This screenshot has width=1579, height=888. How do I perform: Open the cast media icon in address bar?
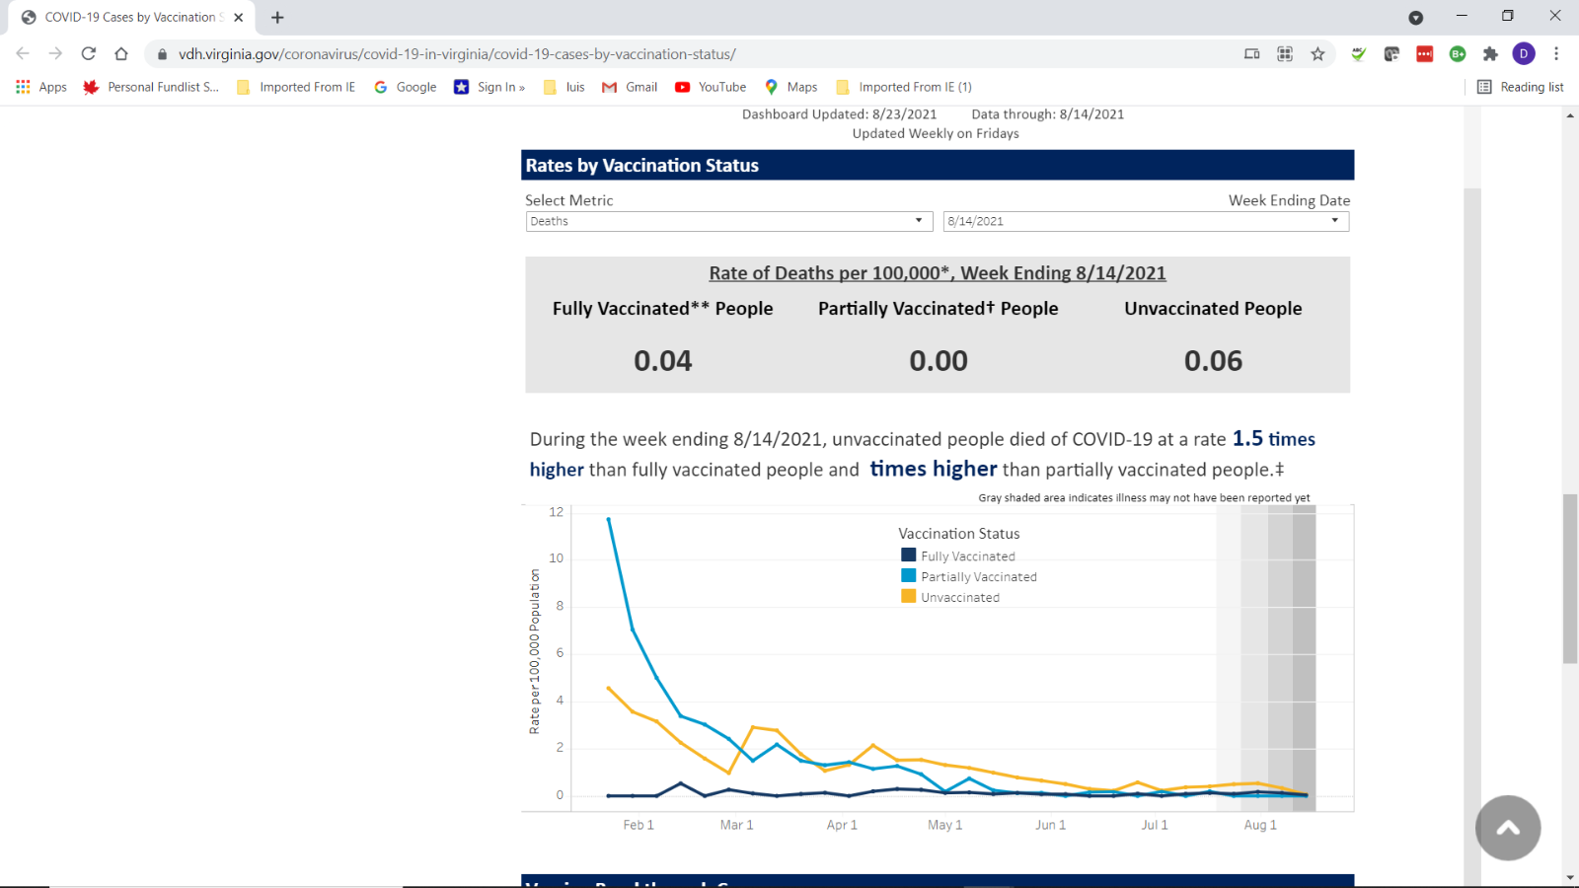point(1251,54)
